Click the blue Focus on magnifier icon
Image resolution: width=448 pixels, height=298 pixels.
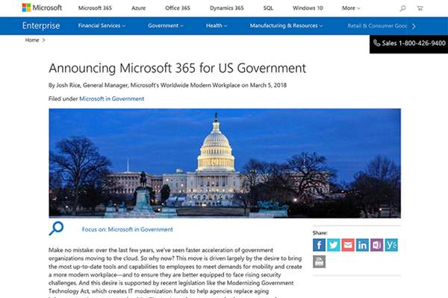coord(56,229)
